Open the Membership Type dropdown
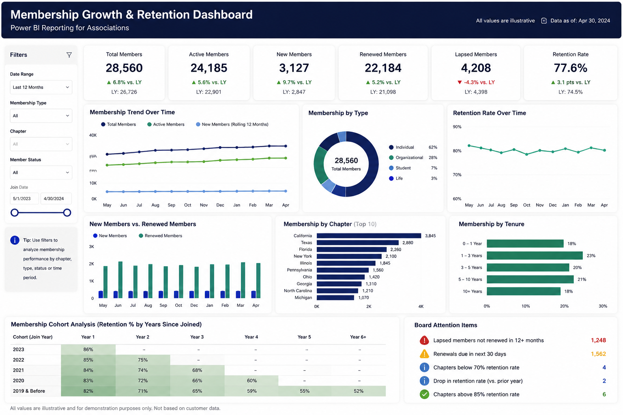Image resolution: width=623 pixels, height=415 pixels. tap(41, 116)
